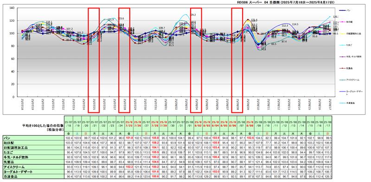Click the 25/07/18 label on the x-axis
Image resolution: width=371 pixels, height=182 pixels.
click(x=22, y=104)
